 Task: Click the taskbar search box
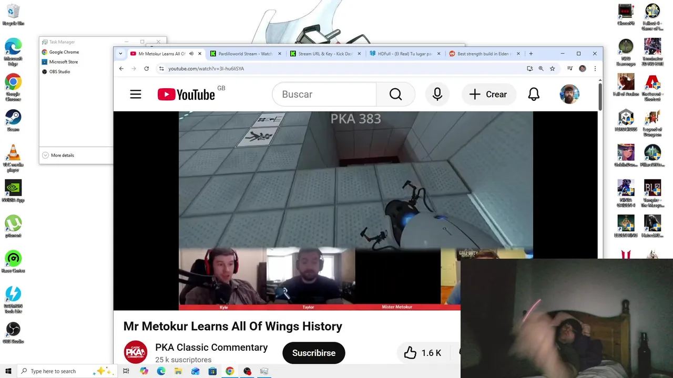point(68,371)
